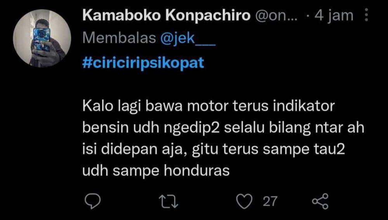Screen dimensions: 388x220
Task: Like the tweet with the heart icon
Action: [x=244, y=201]
